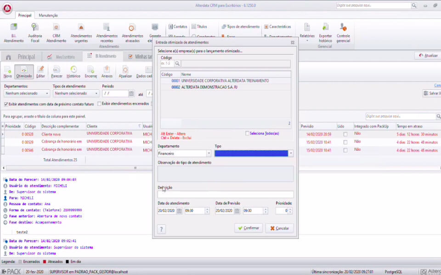Screen dimensions: 441x275
Task: Open Tipos de atendimento ribbon item
Action: tap(240, 27)
